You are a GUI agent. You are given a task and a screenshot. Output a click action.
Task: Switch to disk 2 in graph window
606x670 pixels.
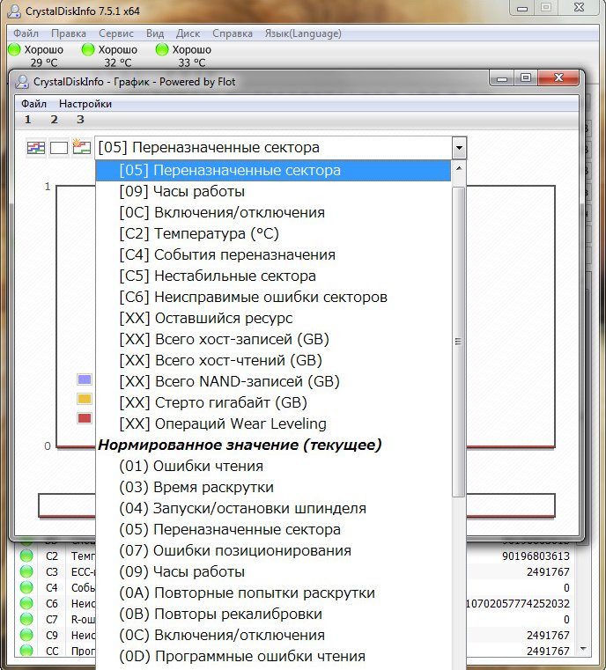tap(54, 120)
